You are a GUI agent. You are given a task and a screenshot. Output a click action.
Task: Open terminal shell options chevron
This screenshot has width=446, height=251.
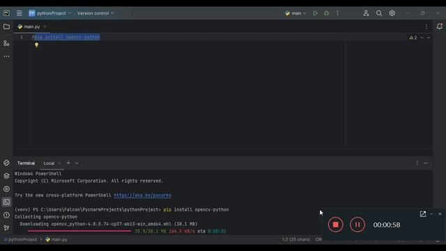tap(77, 163)
